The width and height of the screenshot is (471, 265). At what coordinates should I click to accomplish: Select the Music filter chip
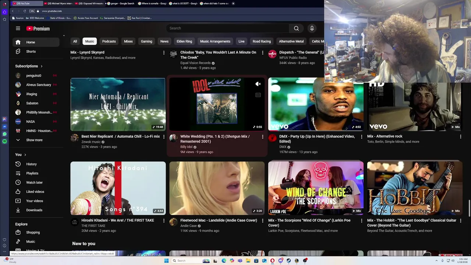click(x=90, y=42)
